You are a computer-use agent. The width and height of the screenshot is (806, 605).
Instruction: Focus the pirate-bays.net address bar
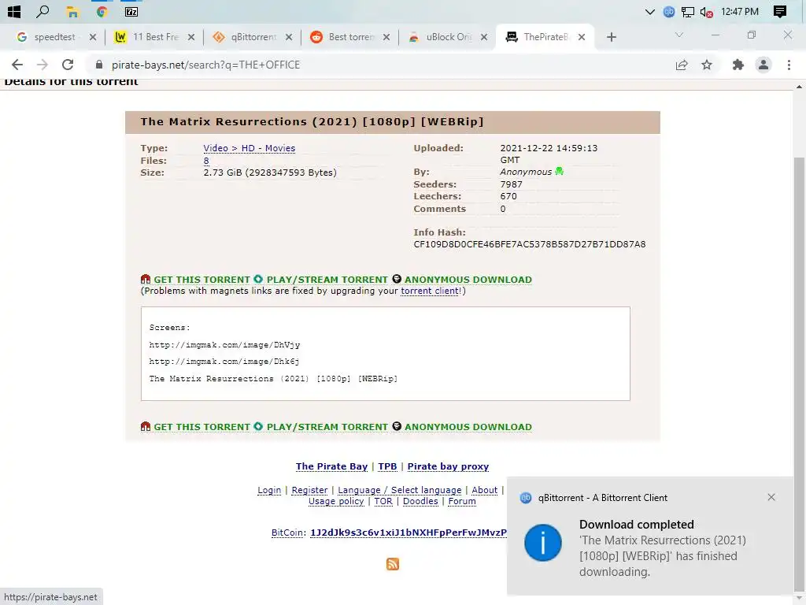tap(380, 65)
